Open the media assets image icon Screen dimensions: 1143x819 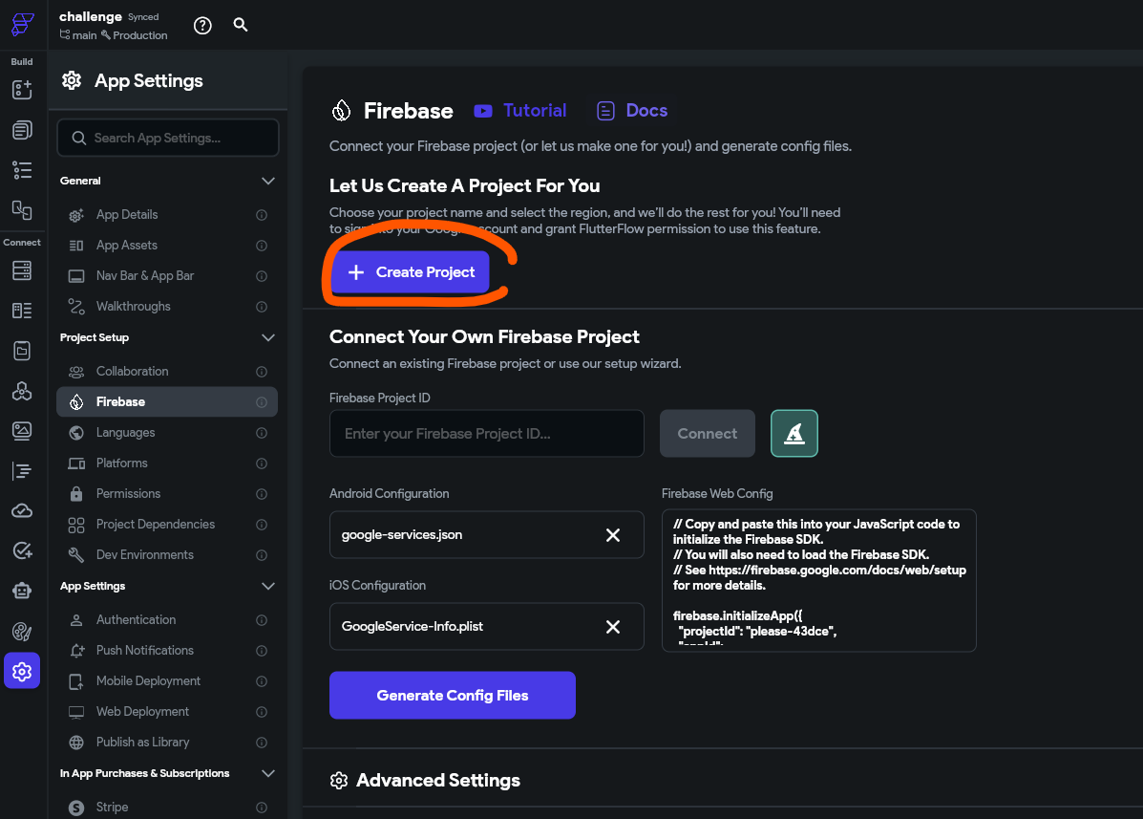pyautogui.click(x=22, y=430)
